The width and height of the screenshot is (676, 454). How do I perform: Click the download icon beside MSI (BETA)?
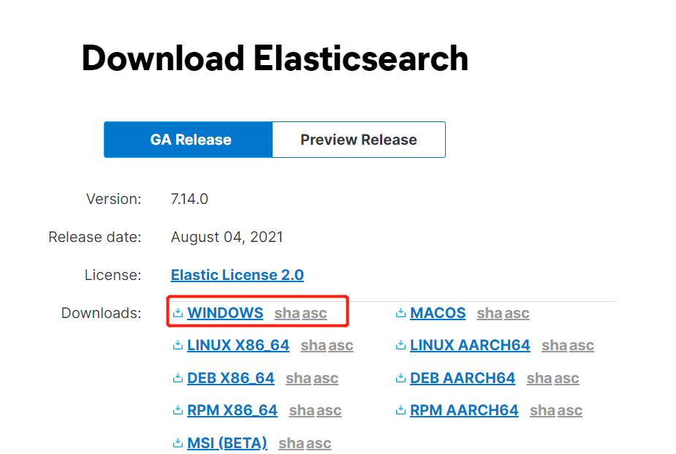pyautogui.click(x=178, y=443)
